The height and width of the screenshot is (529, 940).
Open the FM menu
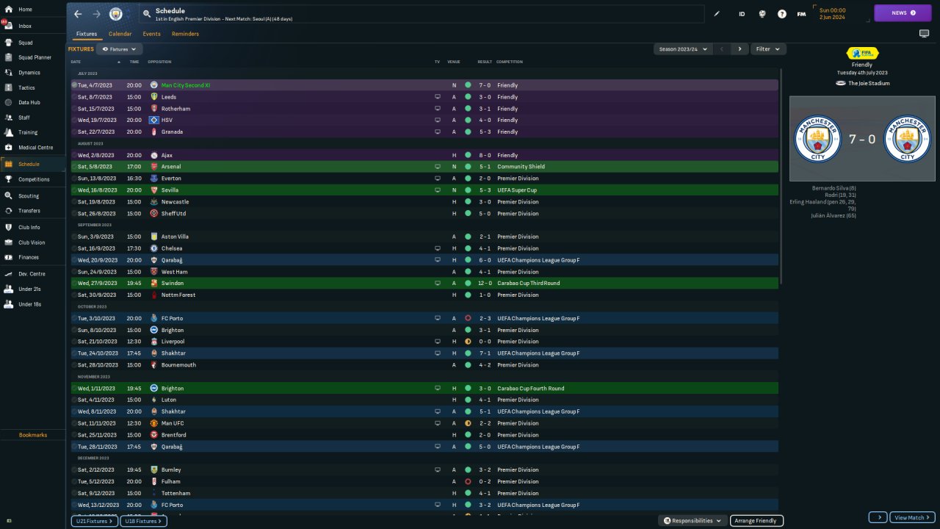801,14
